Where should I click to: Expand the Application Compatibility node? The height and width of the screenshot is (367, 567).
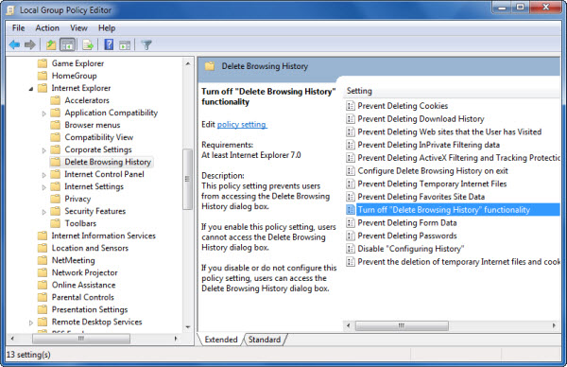click(43, 114)
